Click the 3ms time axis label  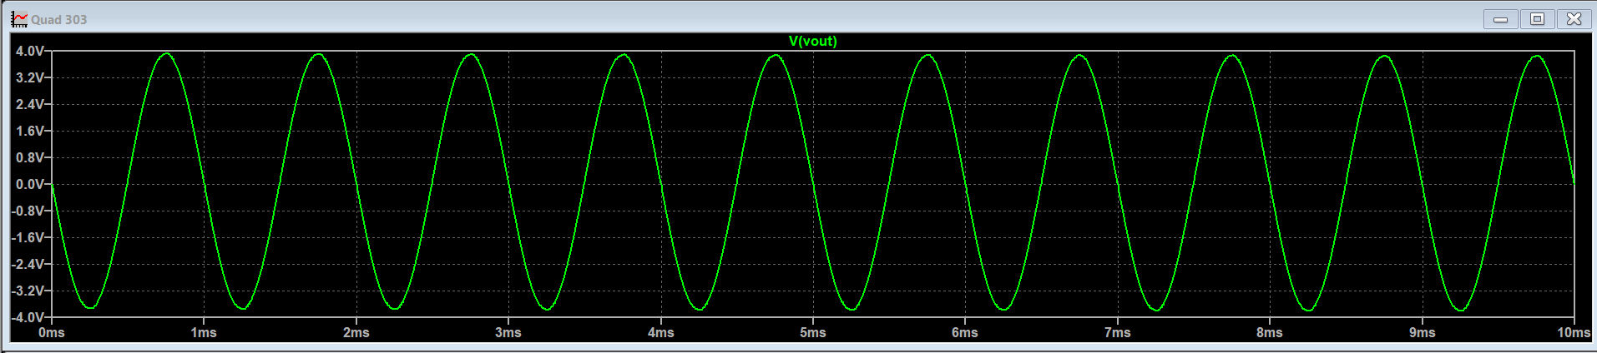click(508, 332)
